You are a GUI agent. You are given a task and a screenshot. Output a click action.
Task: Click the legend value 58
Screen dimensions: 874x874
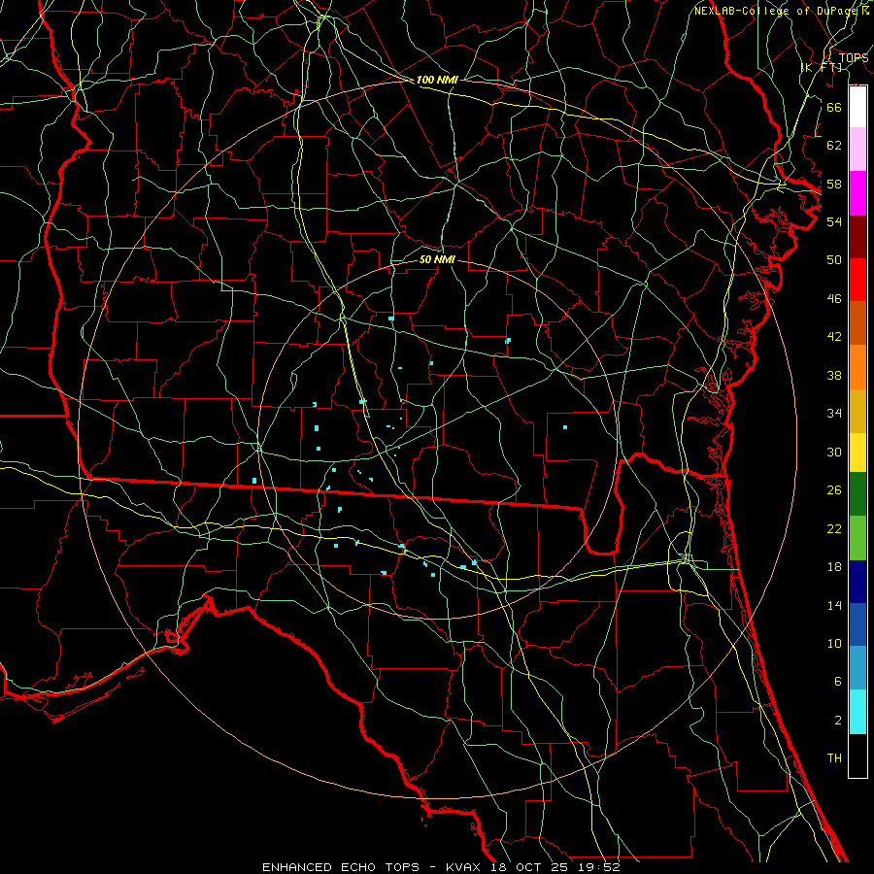point(834,184)
